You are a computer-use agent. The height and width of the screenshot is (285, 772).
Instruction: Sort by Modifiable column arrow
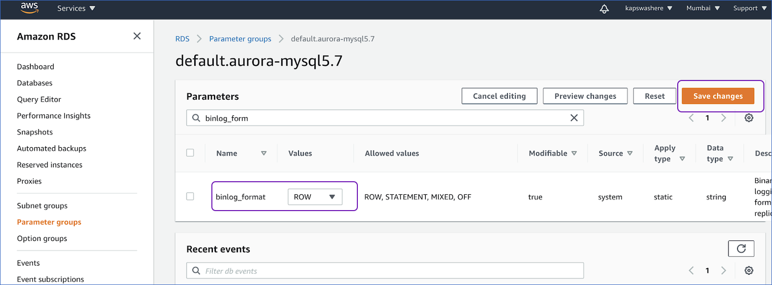pos(574,153)
